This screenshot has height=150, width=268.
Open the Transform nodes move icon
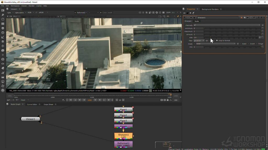3,46
